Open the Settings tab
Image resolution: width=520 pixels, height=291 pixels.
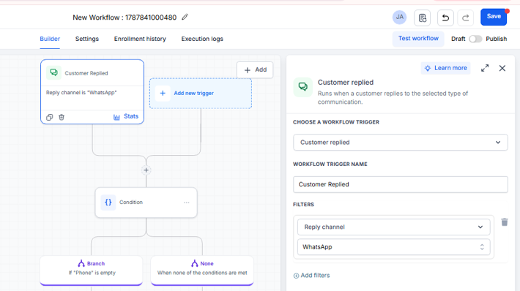coord(87,39)
